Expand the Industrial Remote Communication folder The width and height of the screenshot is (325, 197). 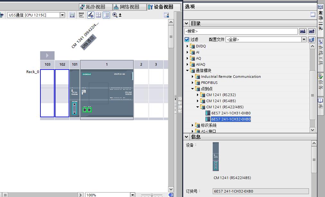(x=192, y=77)
